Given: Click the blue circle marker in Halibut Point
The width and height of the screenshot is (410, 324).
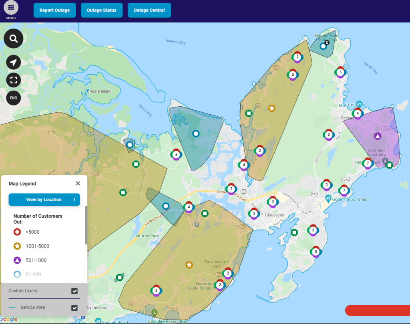Looking at the screenshot, I should [323, 46].
